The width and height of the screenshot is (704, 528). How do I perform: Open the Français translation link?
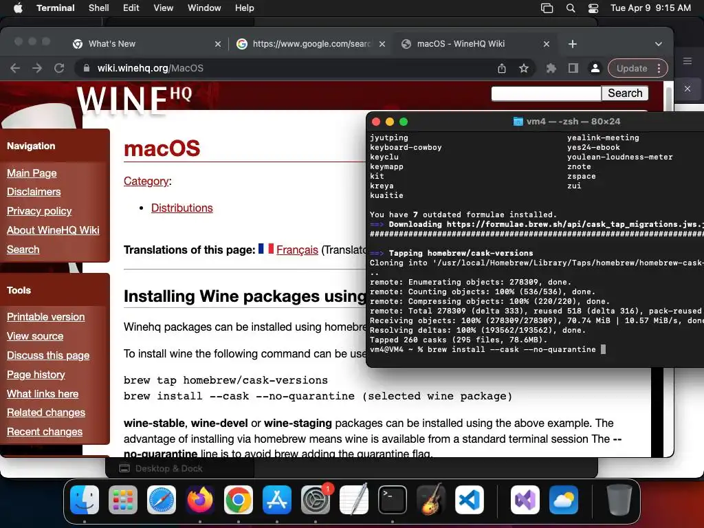297,250
